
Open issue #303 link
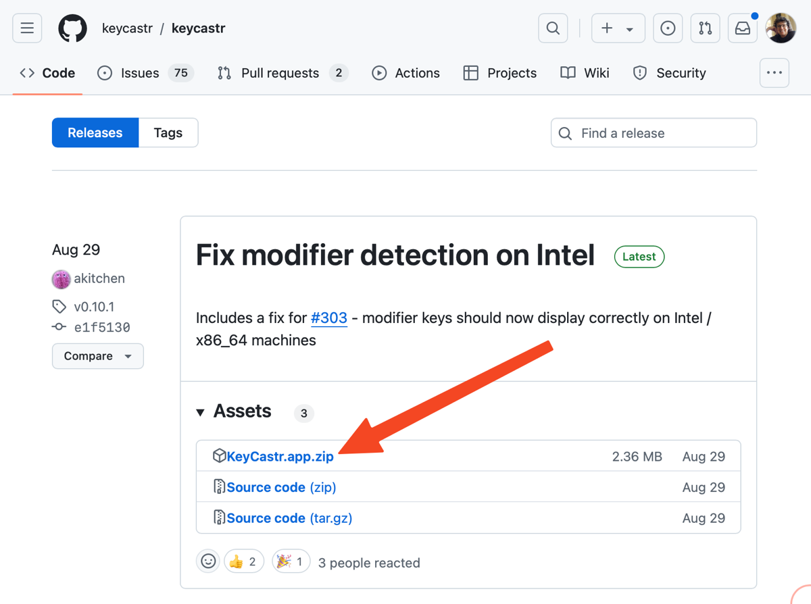329,318
